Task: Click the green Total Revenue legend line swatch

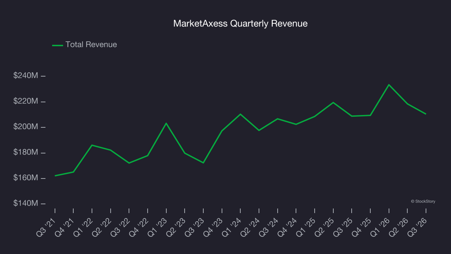Action: point(57,45)
